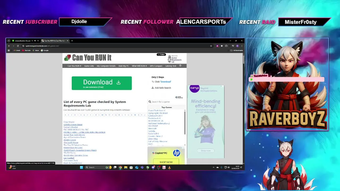Open File Explorer from the taskbar
This screenshot has width=340, height=191.
pos(126,167)
